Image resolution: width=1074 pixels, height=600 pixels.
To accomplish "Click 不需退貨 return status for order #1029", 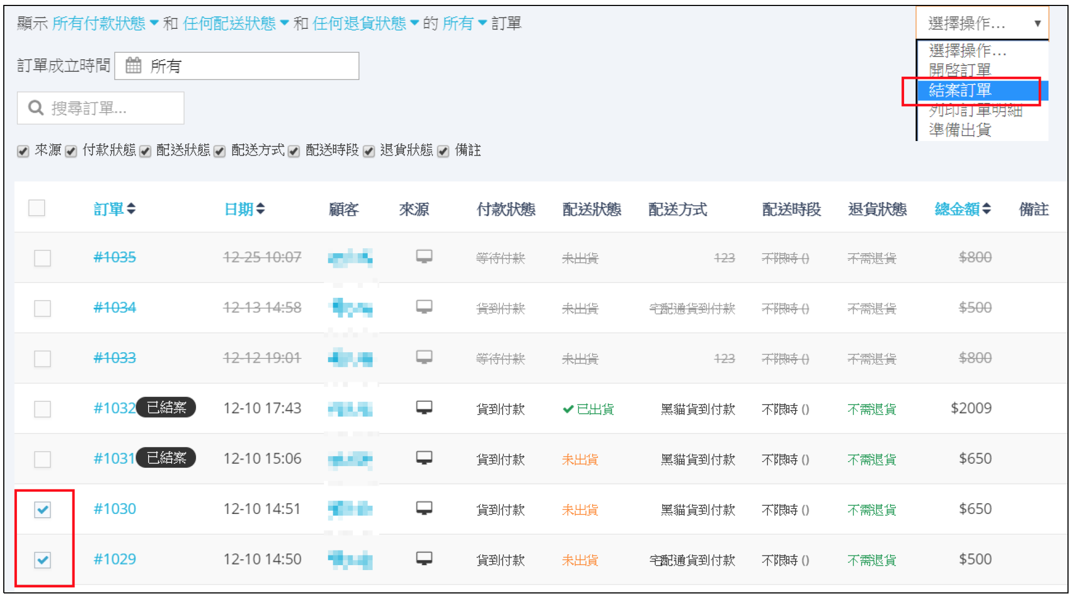I will coord(872,560).
